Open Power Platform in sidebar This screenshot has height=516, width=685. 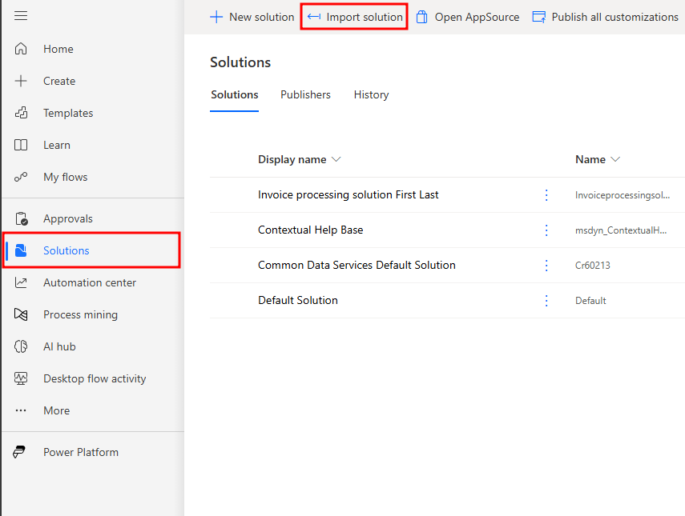point(81,452)
